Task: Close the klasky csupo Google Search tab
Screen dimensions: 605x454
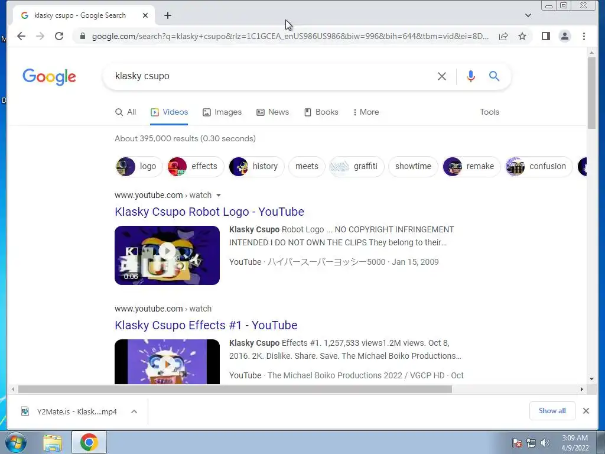Action: 145,15
